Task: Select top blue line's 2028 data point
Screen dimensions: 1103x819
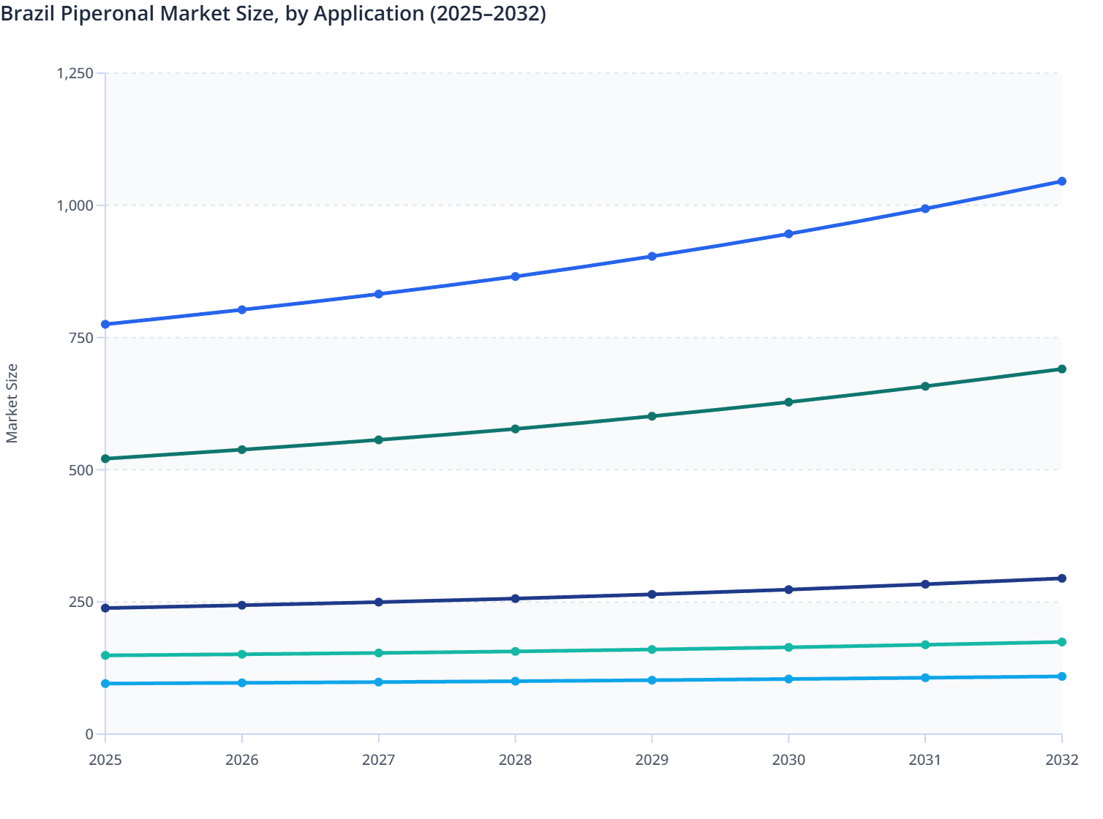Action: pos(515,276)
